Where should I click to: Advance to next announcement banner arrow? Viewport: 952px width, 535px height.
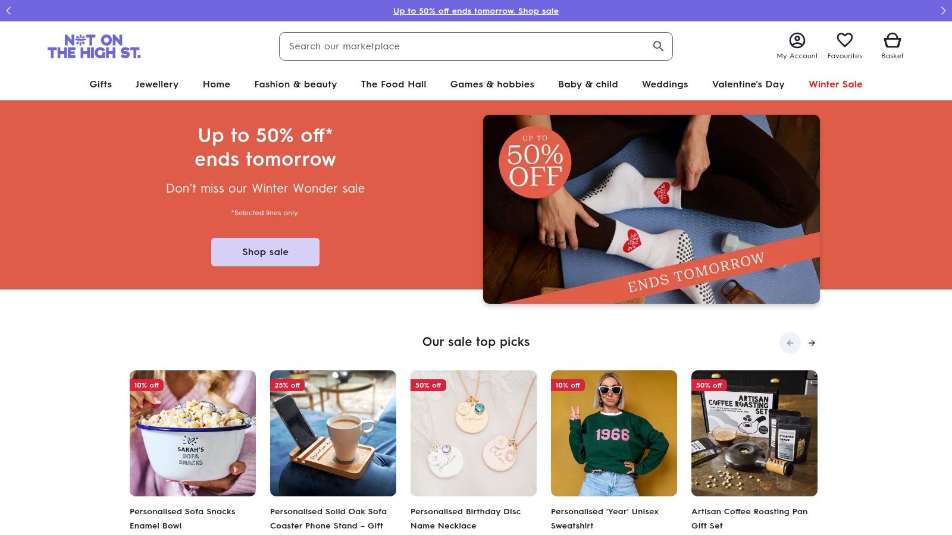click(943, 11)
